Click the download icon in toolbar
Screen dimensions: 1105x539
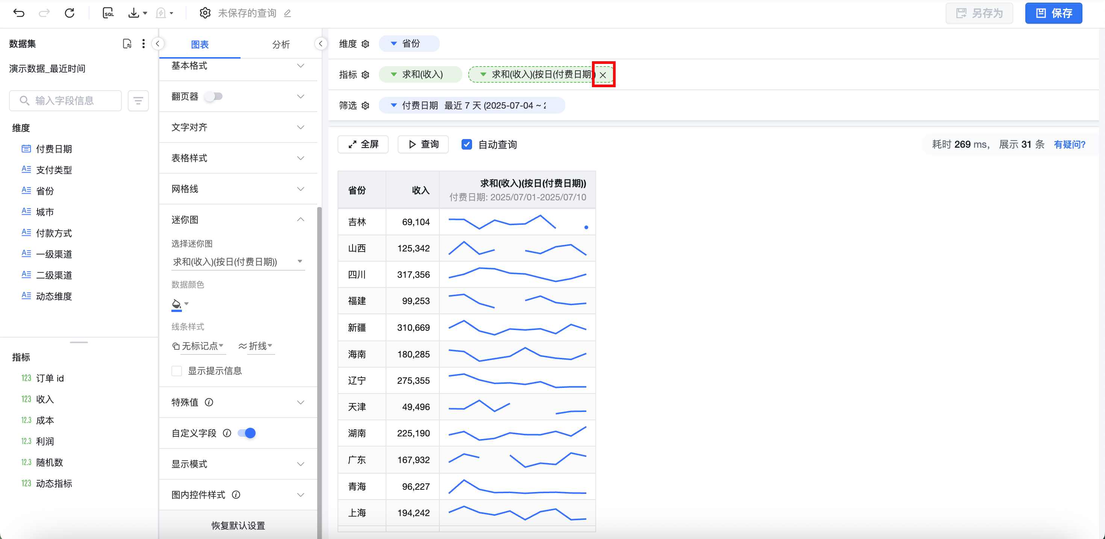click(x=134, y=13)
